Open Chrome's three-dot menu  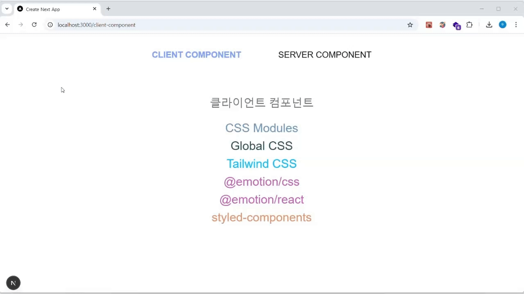(x=516, y=25)
